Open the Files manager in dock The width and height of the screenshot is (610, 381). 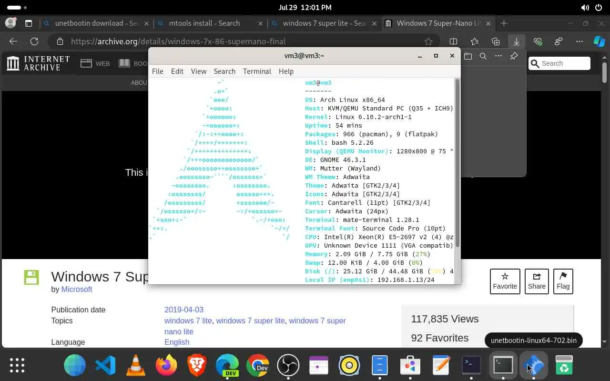tap(380, 365)
